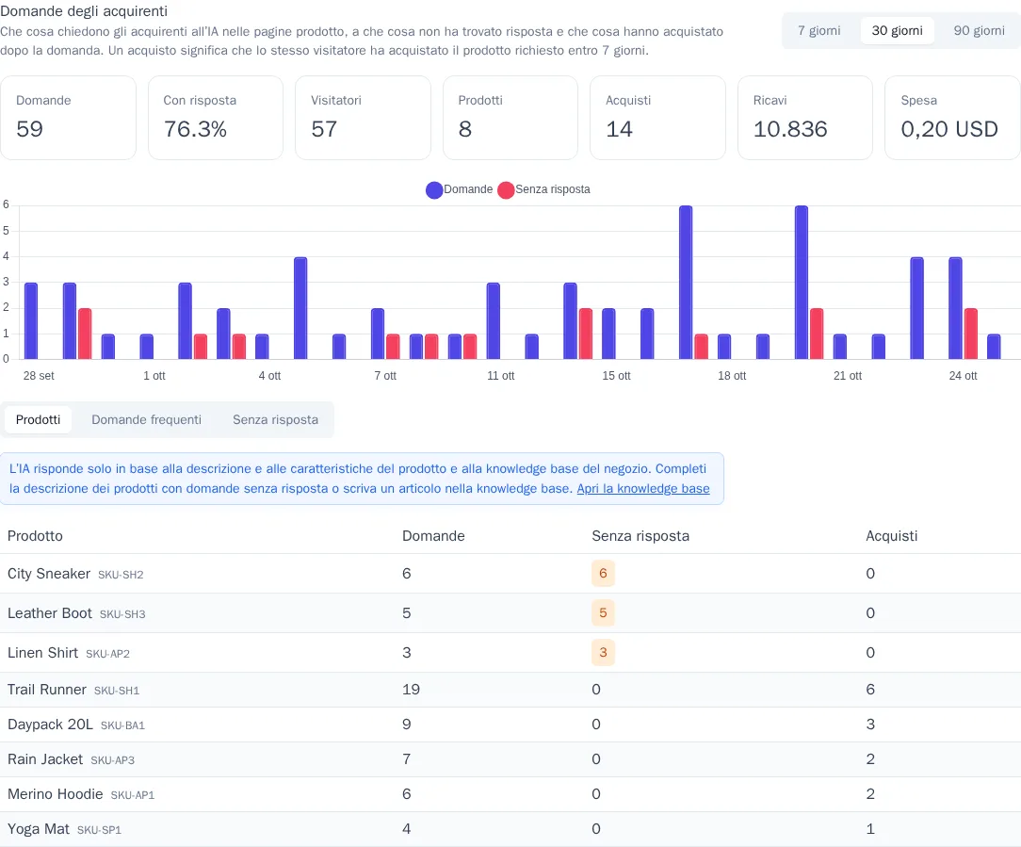Viewport: 1021px width, 847px height.
Task: Click the Ricavi card showing 10.836
Action: click(x=804, y=118)
